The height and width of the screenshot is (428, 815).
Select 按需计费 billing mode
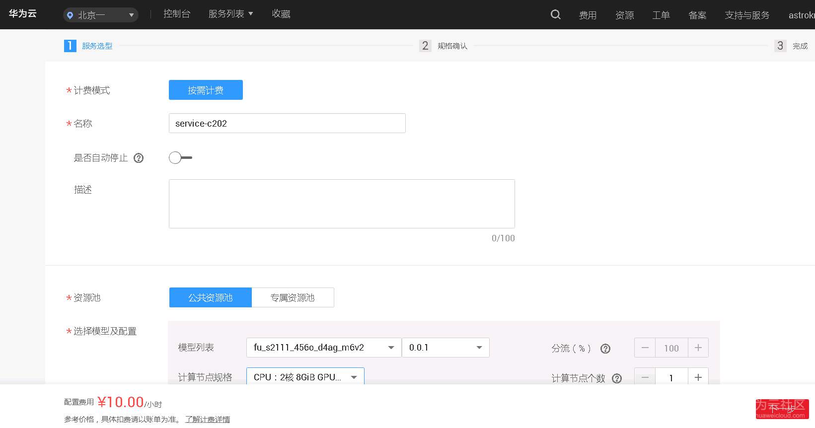click(x=206, y=90)
